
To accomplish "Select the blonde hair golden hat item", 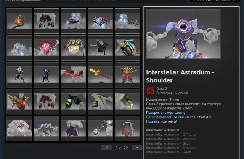I will tap(73, 48).
